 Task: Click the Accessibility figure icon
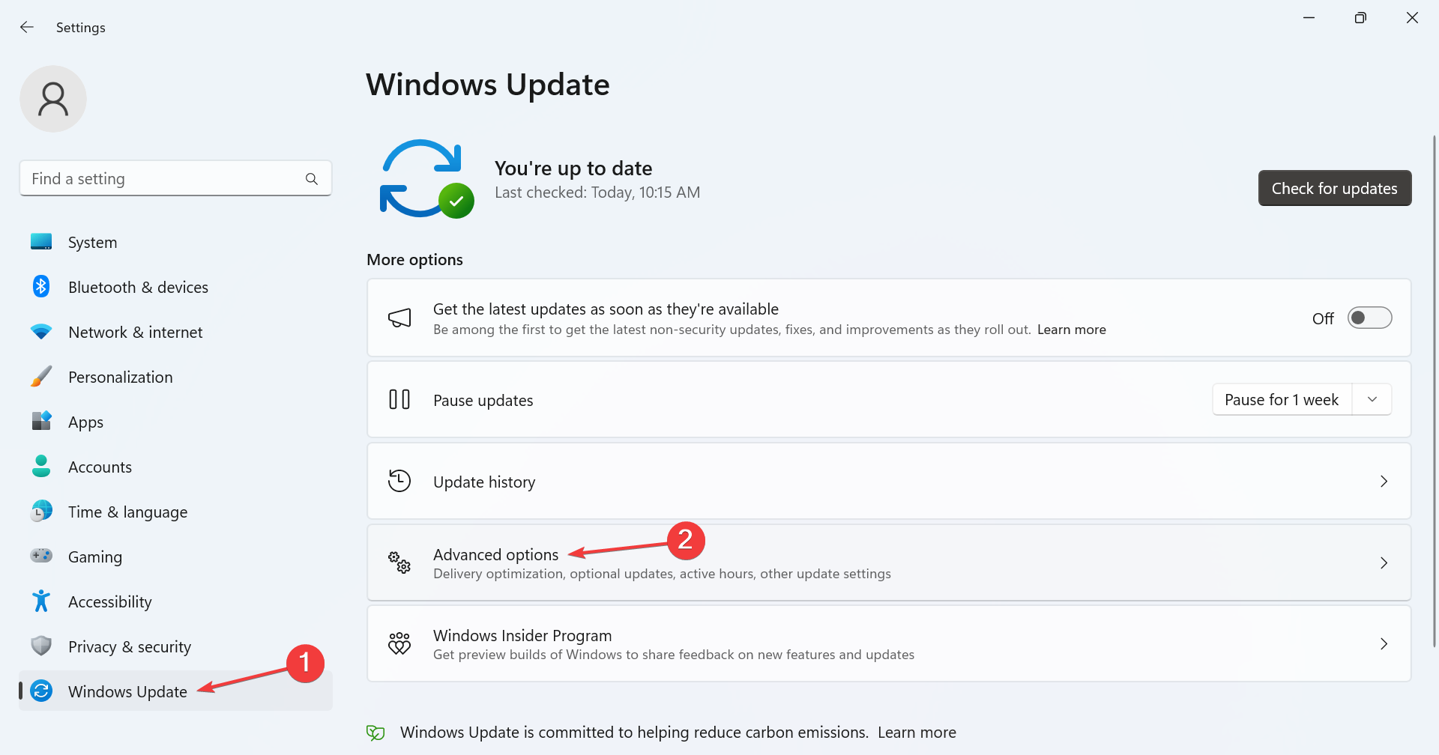41,601
